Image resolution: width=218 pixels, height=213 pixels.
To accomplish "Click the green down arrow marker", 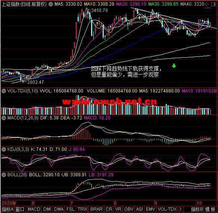I will [174, 66].
